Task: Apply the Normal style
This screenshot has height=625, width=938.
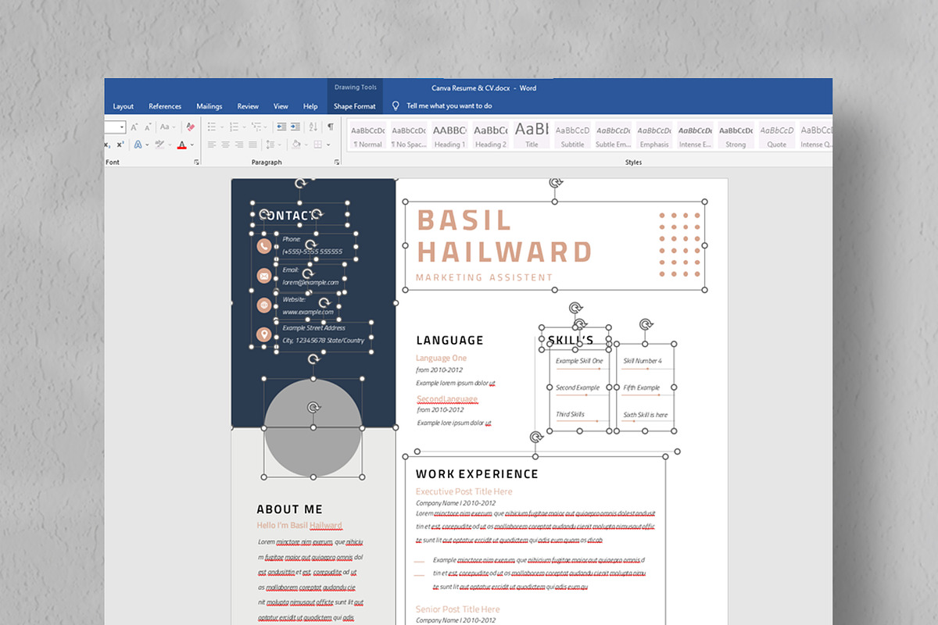Action: [367, 135]
